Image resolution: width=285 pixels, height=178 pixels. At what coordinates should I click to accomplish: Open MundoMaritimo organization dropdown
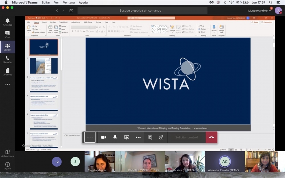pyautogui.click(x=259, y=11)
